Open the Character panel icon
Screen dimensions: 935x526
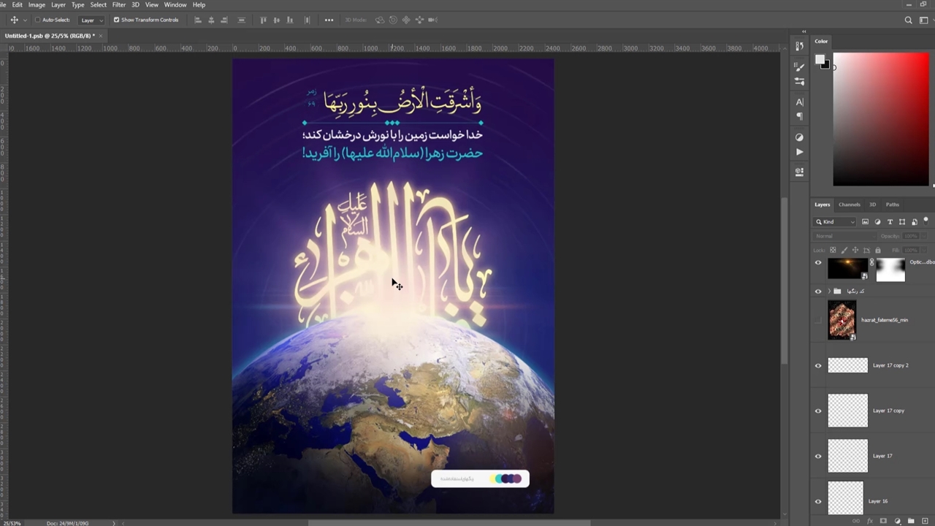[x=799, y=102]
